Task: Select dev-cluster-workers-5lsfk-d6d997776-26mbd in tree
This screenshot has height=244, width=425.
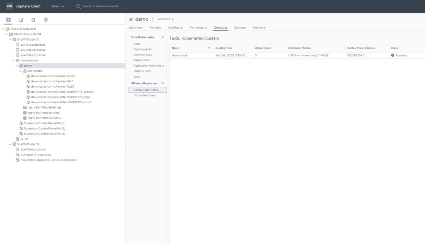Action: click(62, 92)
